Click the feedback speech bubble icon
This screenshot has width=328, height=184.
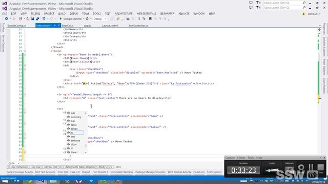[x=251, y=7]
